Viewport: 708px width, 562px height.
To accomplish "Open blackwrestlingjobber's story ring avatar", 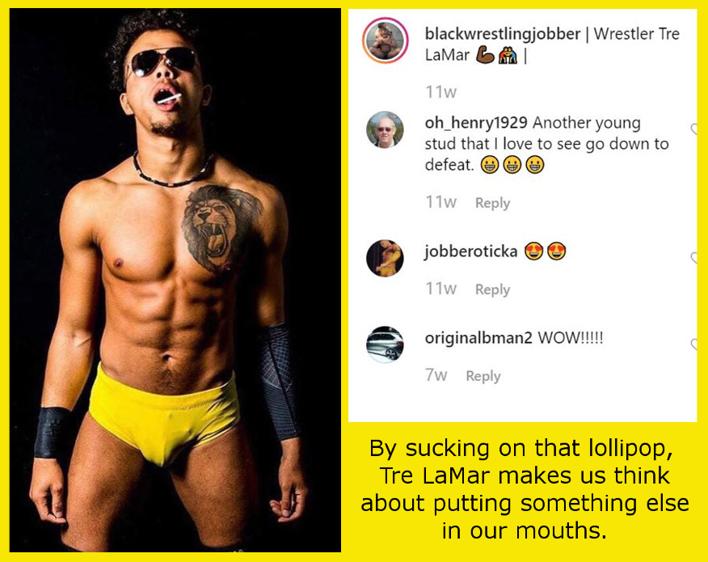I will (386, 40).
